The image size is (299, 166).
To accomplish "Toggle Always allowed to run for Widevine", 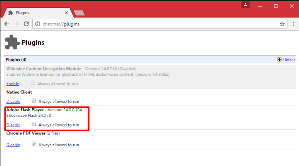I will (33, 83).
